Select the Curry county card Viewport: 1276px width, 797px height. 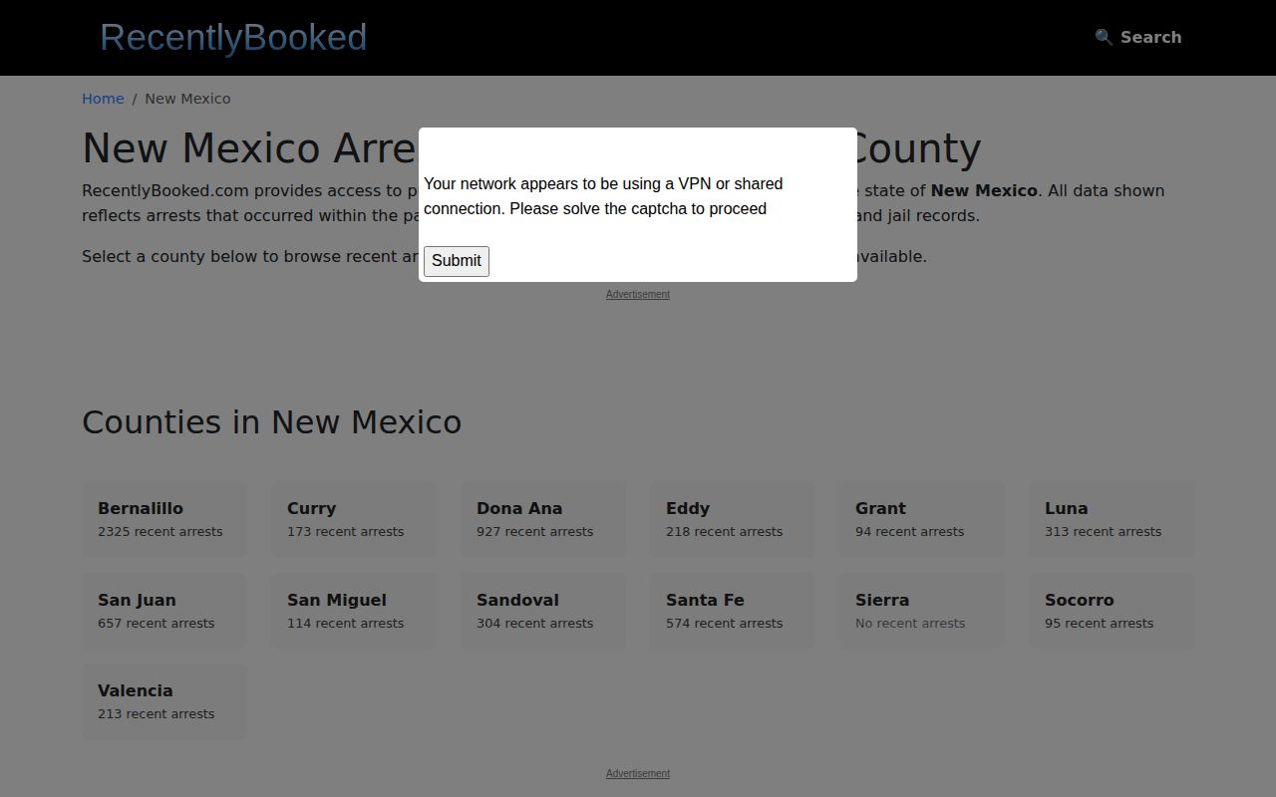tap(354, 519)
